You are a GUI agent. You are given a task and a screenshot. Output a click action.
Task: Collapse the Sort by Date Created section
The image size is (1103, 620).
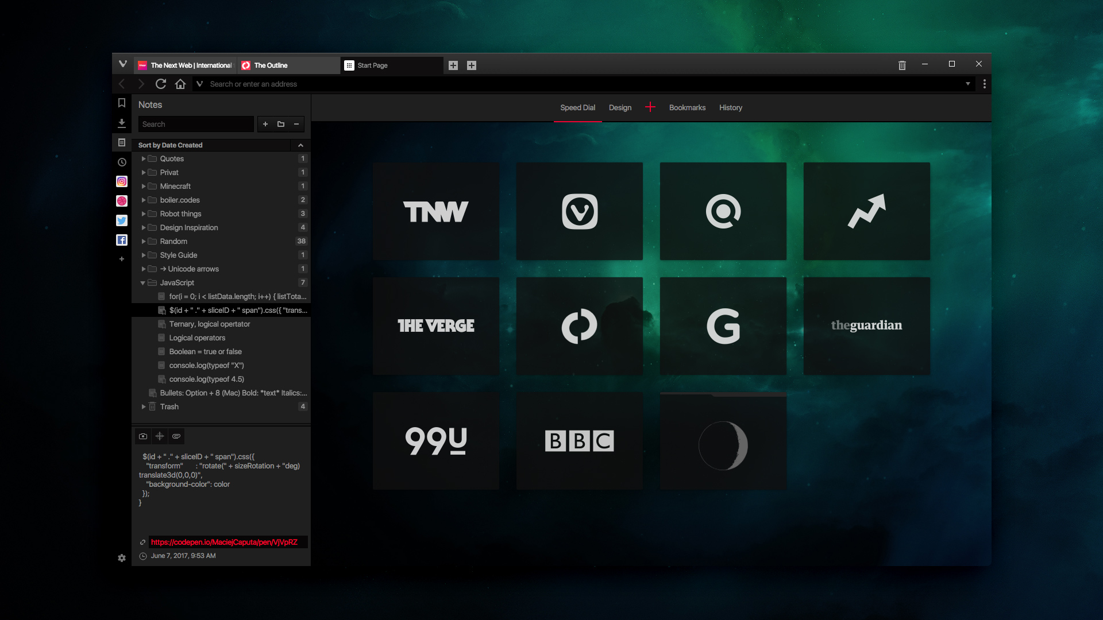pos(301,145)
